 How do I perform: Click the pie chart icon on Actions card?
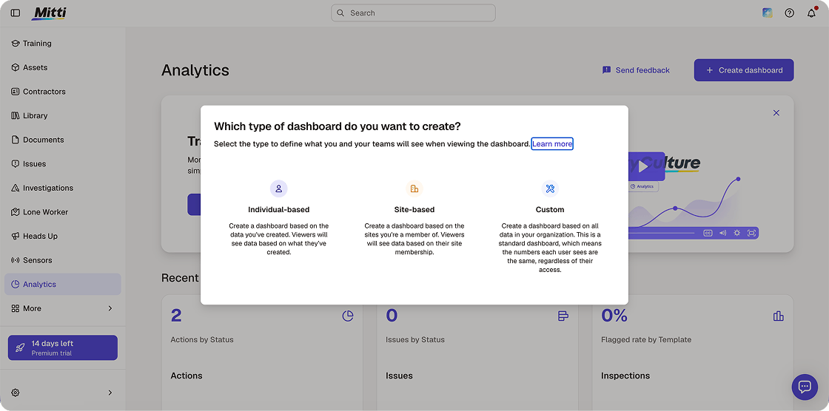348,316
